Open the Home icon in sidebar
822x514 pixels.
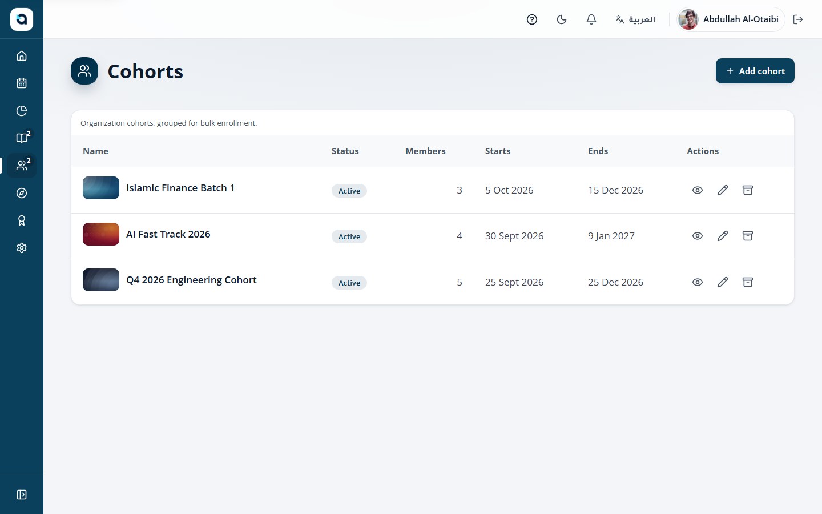click(22, 56)
